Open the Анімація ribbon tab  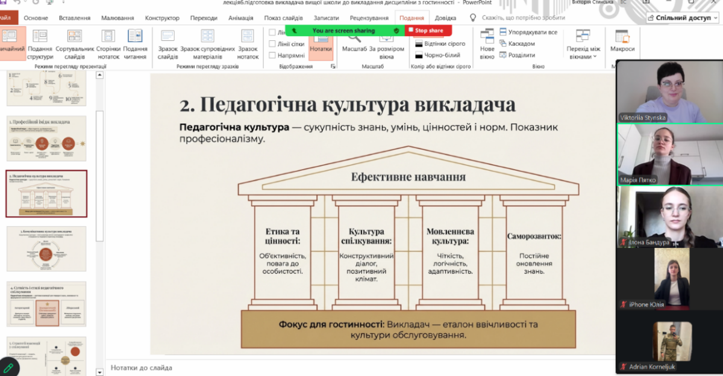coord(241,18)
